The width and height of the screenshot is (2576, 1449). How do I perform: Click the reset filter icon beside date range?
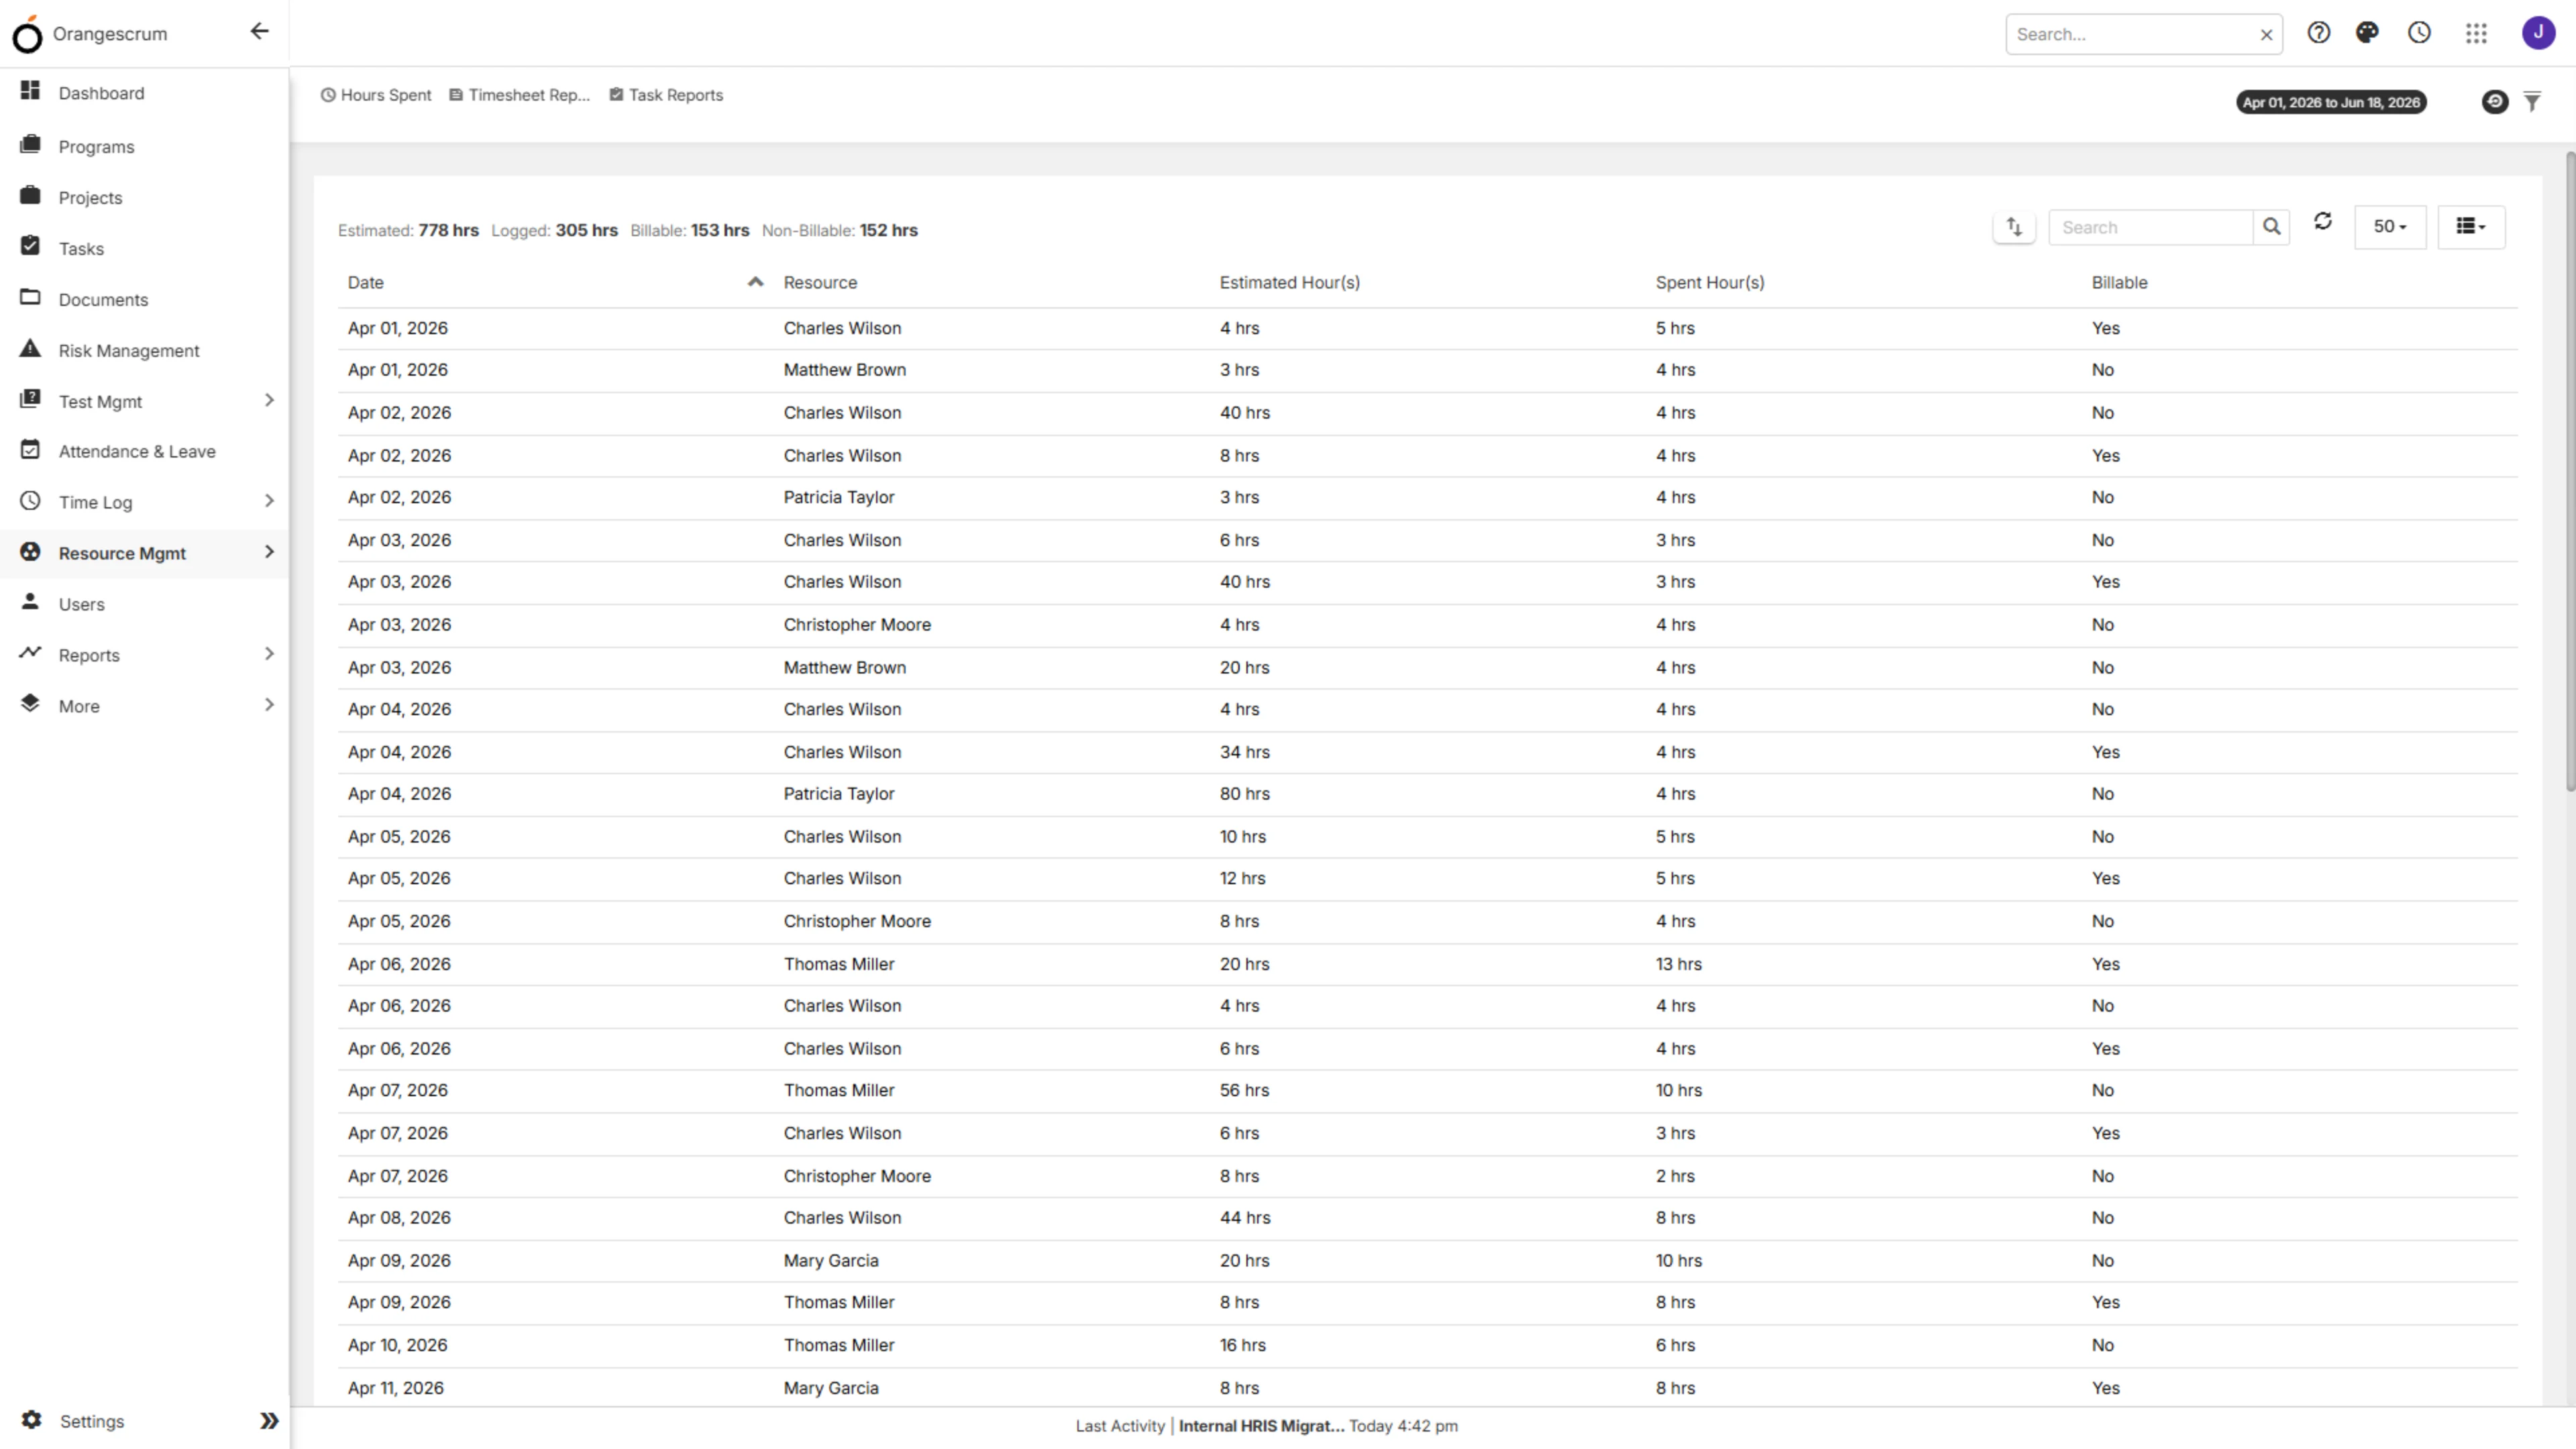tap(2495, 101)
